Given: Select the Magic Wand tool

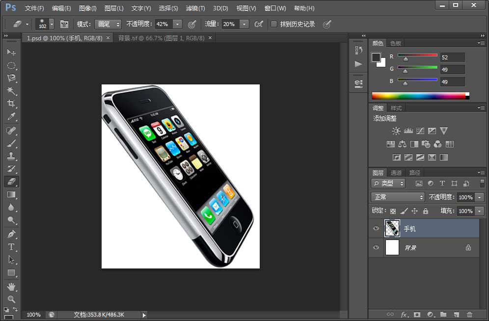Looking at the screenshot, I should point(11,91).
